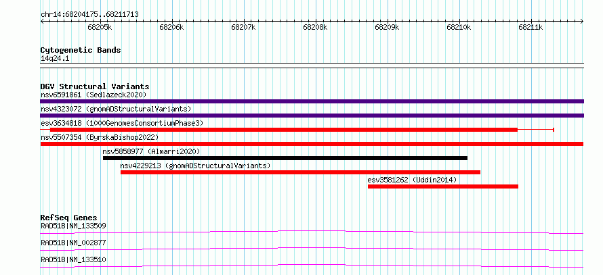603x275 pixels.
Task: Select the nsv6591861 purple variant bar
Action: point(312,101)
